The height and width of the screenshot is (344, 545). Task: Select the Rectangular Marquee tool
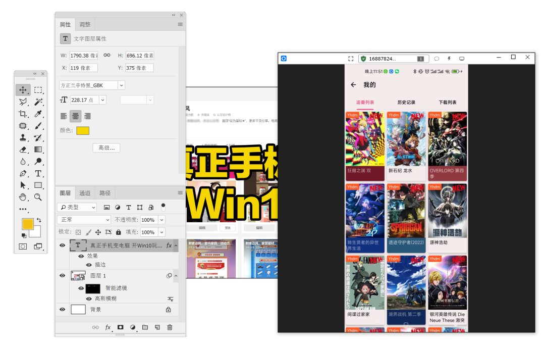tap(38, 90)
